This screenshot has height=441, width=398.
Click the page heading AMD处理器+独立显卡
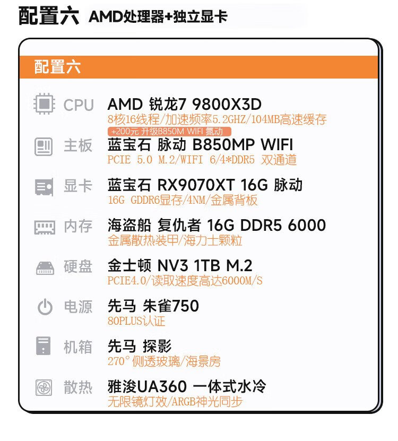[158, 16]
